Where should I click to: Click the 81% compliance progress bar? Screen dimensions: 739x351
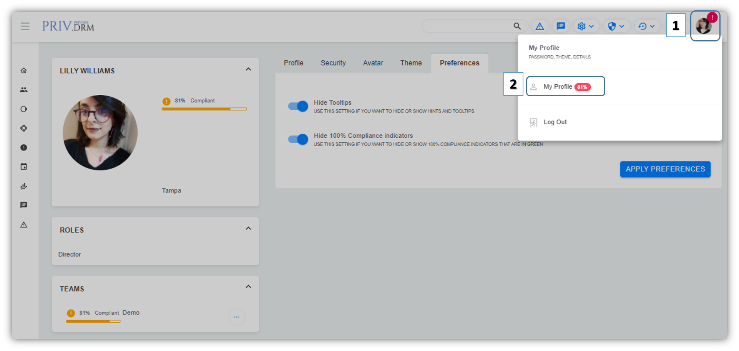pyautogui.click(x=204, y=109)
